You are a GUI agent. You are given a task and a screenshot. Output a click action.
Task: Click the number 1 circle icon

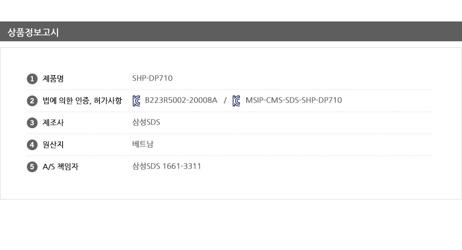click(x=32, y=79)
